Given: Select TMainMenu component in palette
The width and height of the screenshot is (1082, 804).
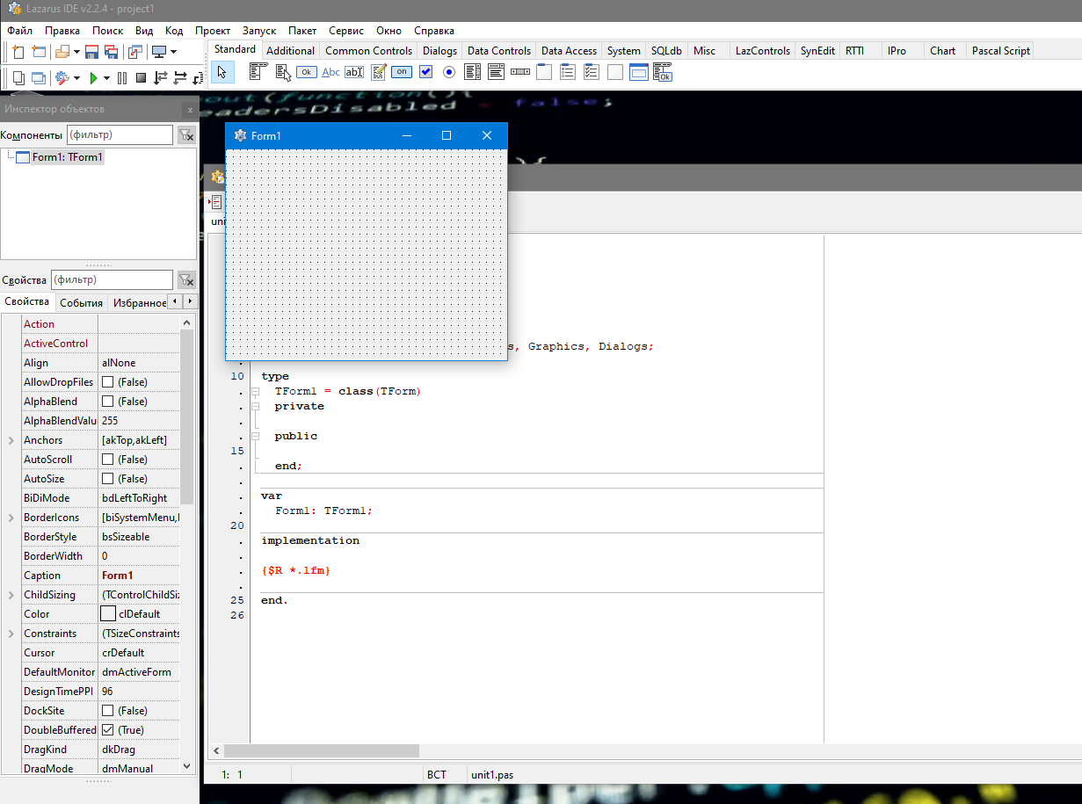Looking at the screenshot, I should pyautogui.click(x=258, y=72).
